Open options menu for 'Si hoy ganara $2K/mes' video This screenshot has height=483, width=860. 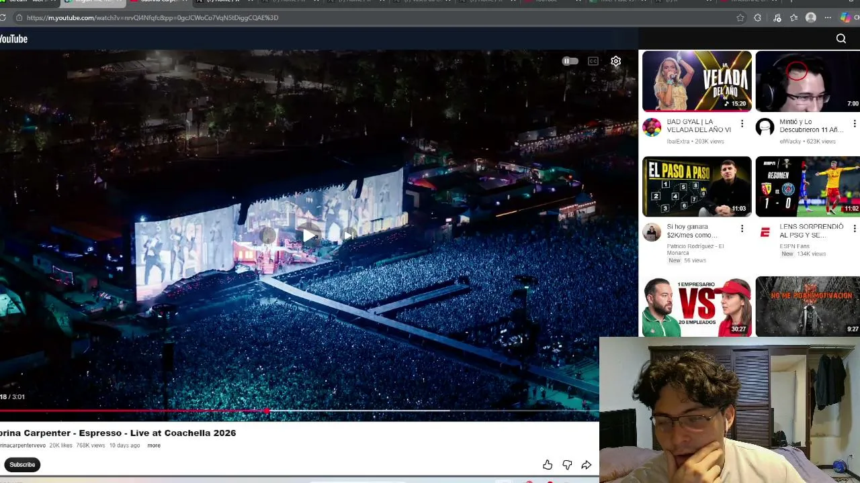click(742, 229)
